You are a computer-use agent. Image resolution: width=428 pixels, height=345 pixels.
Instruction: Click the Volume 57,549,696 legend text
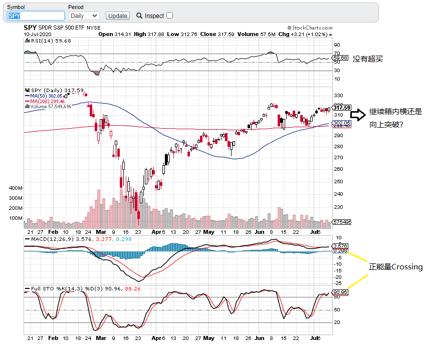coord(51,106)
